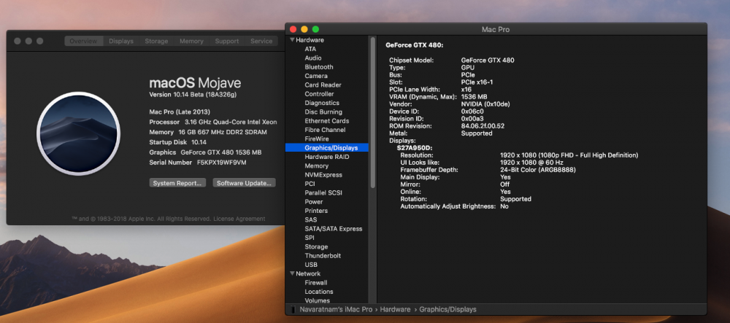The width and height of the screenshot is (730, 323).
Task: Select Locations under Network
Action: coord(319,292)
